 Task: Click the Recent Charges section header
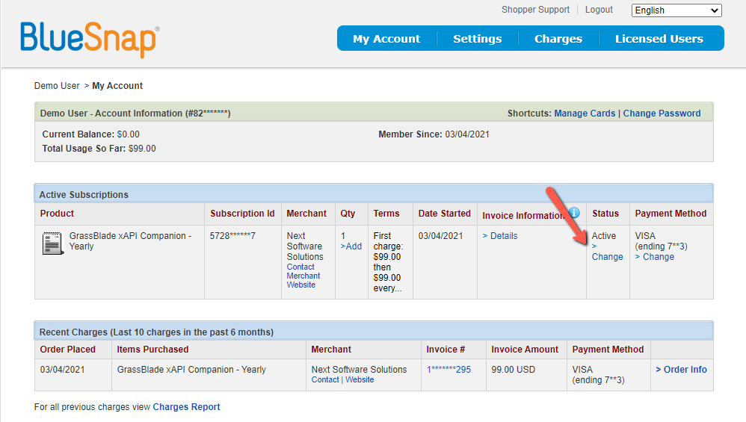[374, 331]
